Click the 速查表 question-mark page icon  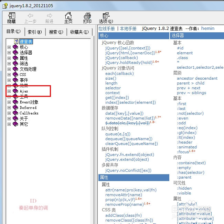pos(16,42)
